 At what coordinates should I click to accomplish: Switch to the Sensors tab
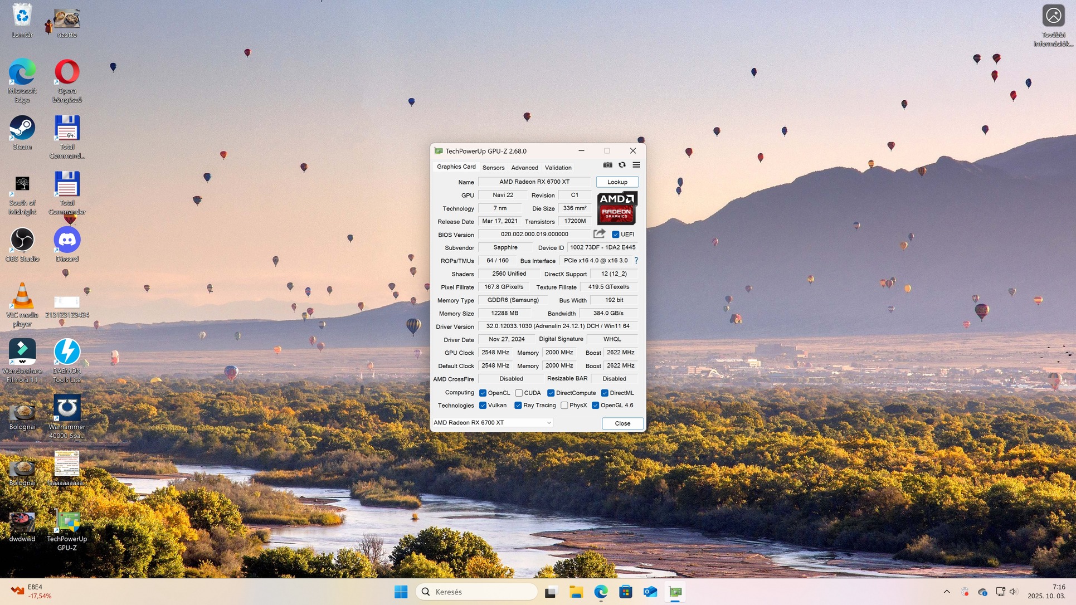(x=493, y=168)
